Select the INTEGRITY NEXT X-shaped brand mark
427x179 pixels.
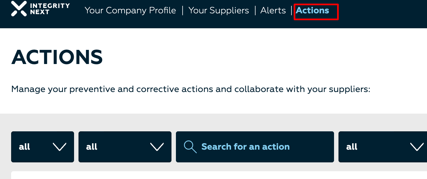tap(18, 9)
